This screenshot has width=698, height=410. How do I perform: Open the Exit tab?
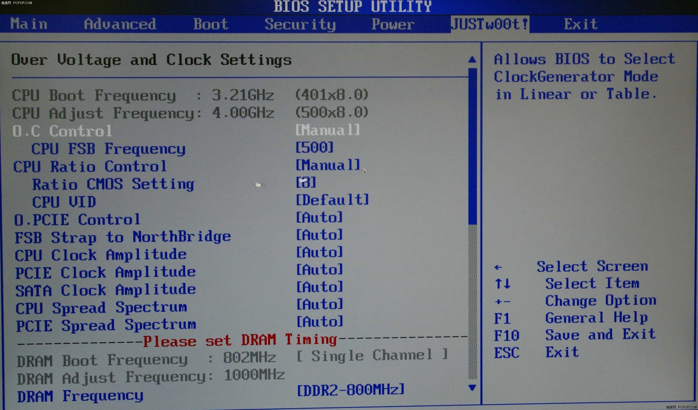580,24
